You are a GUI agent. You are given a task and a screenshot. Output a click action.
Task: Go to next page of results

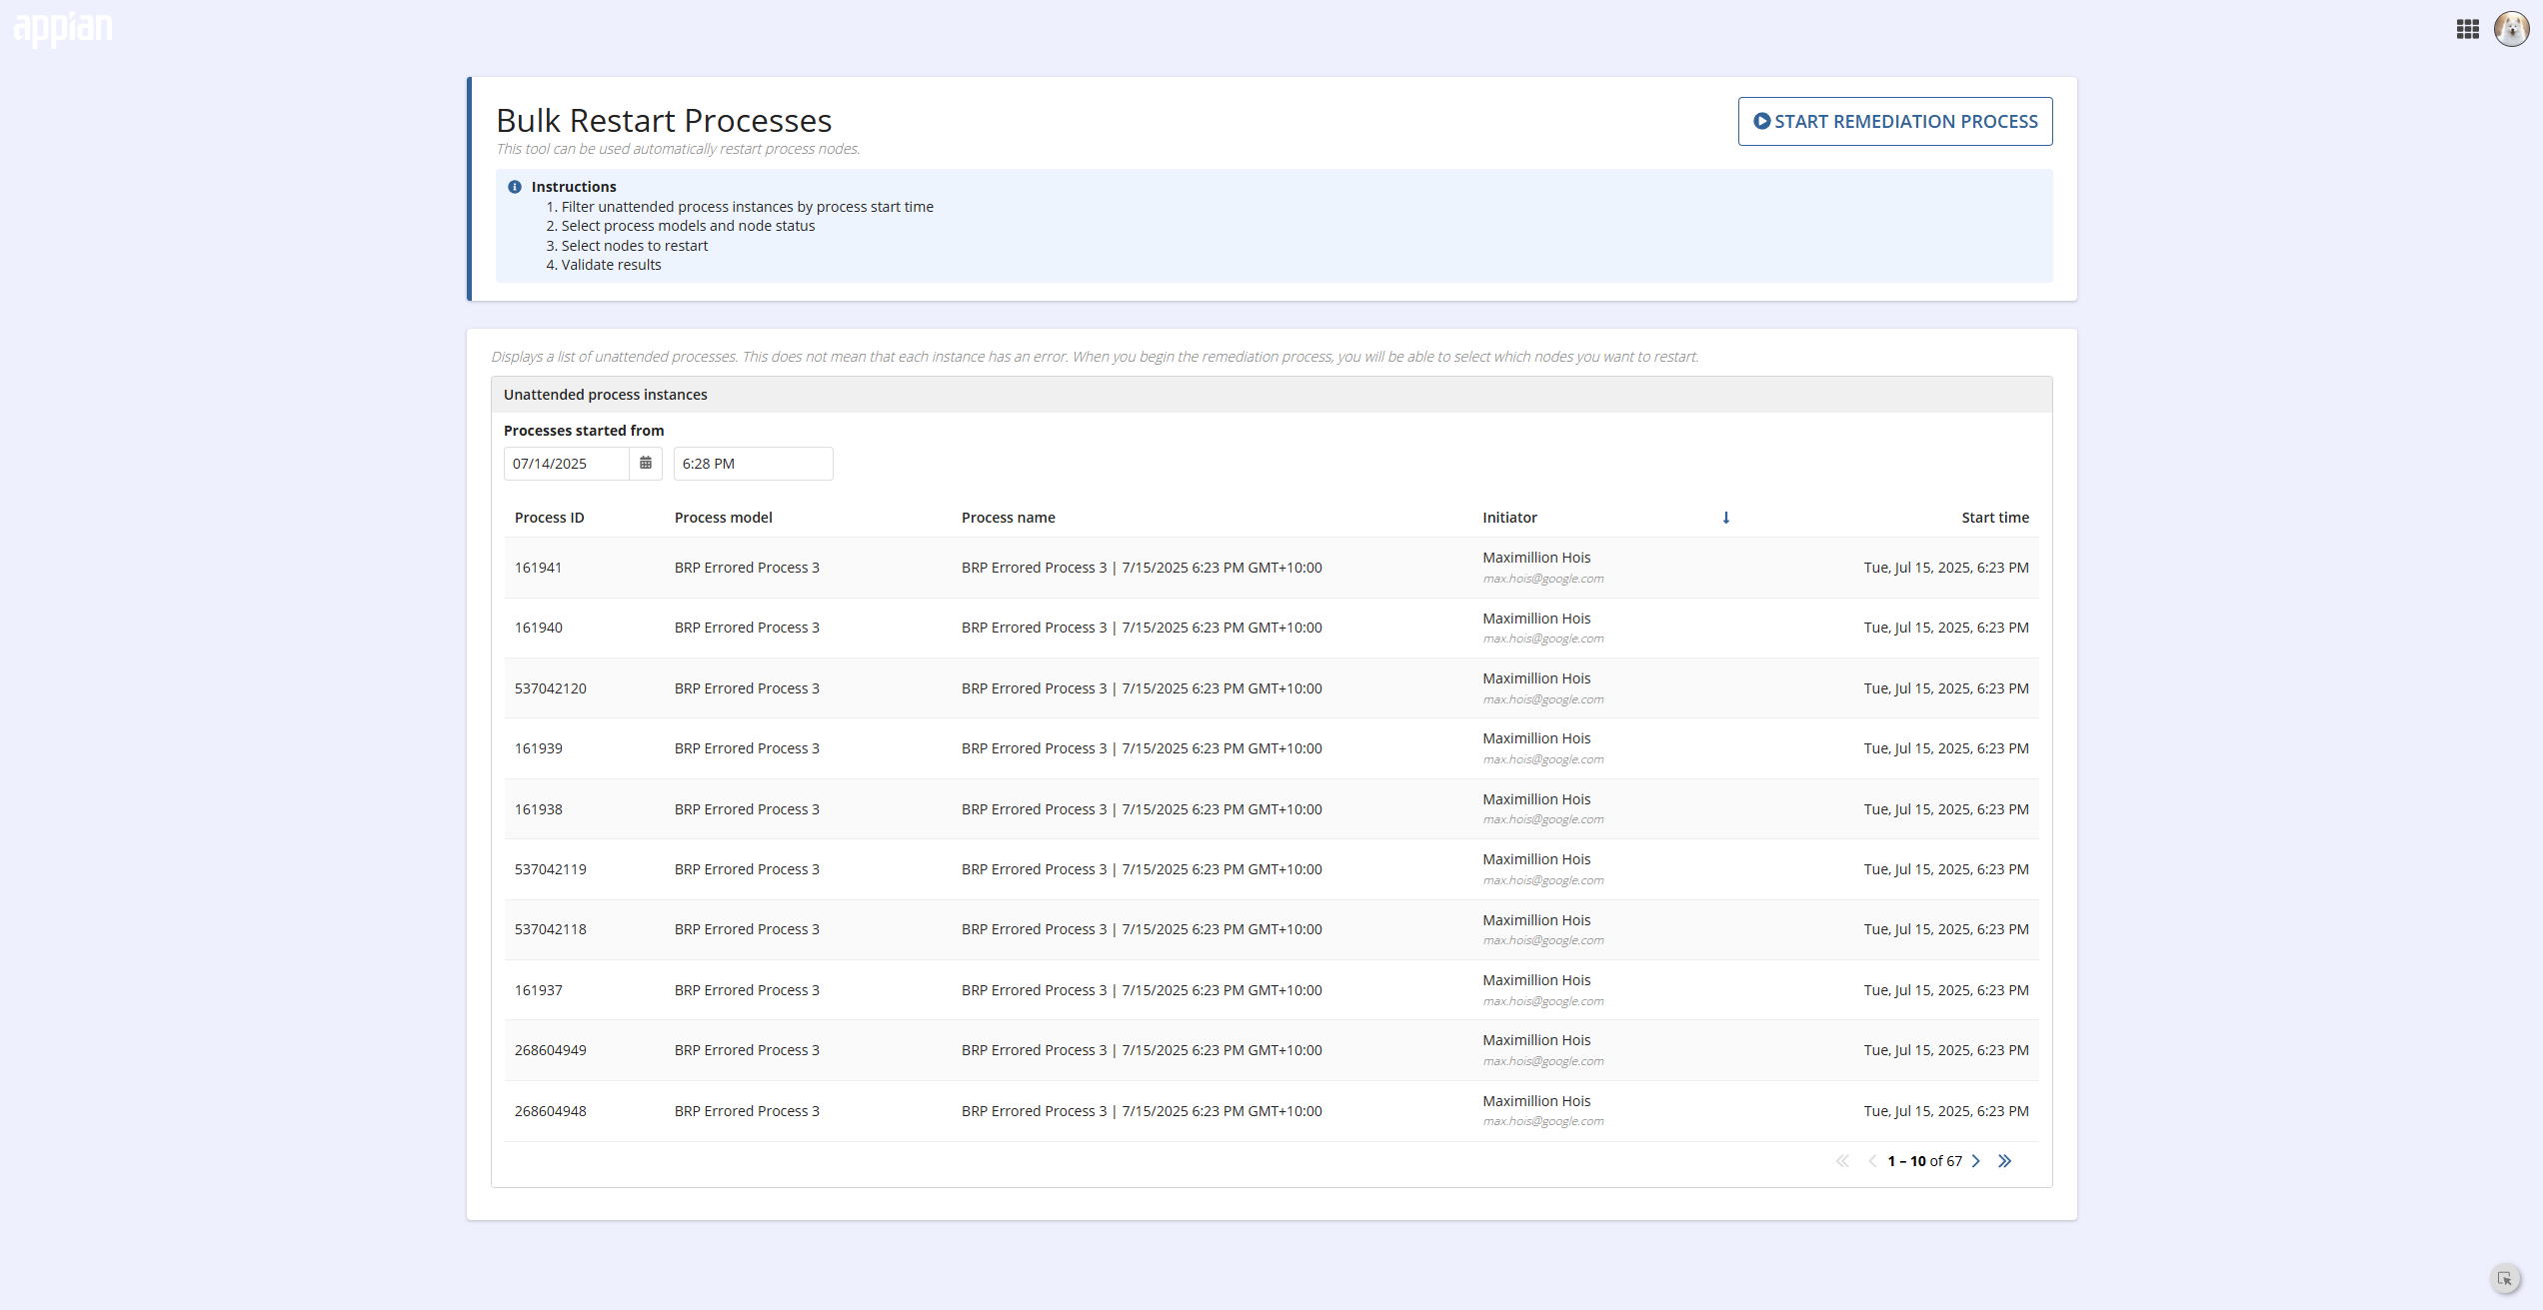point(1975,1161)
